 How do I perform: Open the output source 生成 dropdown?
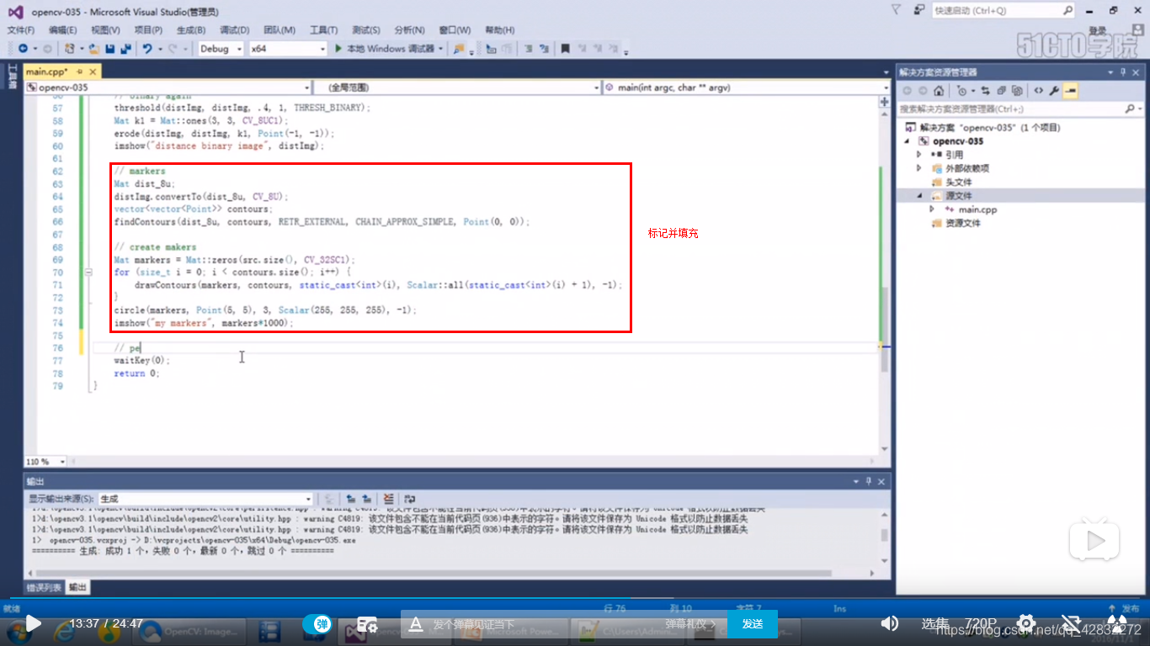point(205,499)
